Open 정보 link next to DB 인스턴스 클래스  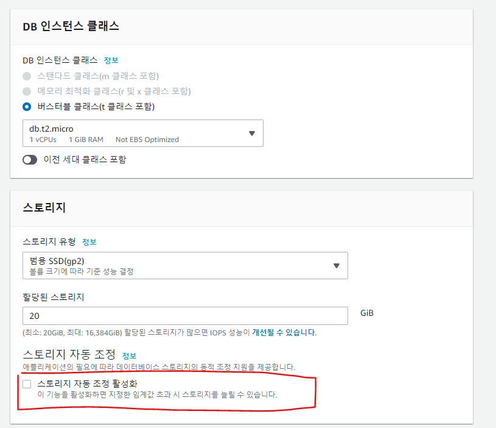[x=111, y=60]
